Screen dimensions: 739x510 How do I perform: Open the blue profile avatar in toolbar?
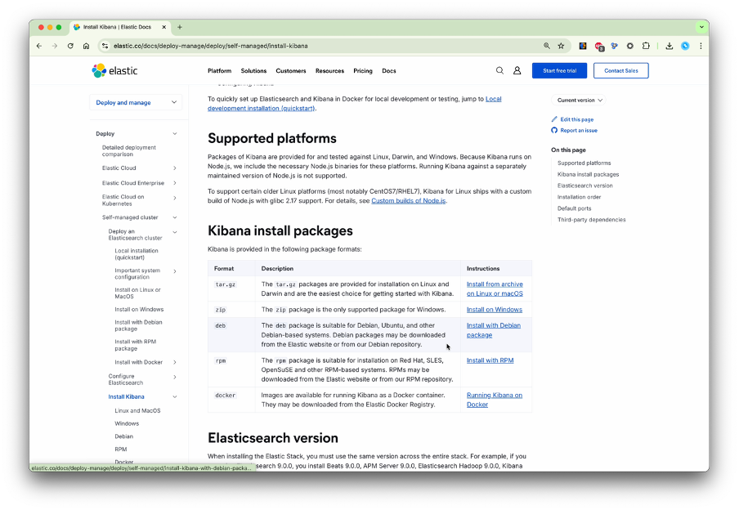tap(685, 47)
